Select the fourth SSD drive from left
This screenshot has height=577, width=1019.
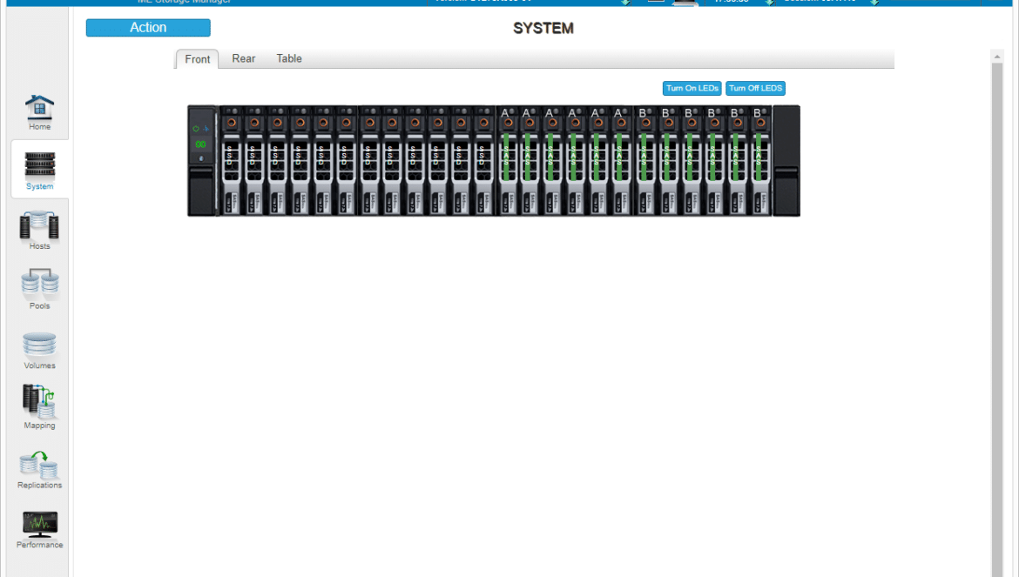300,160
